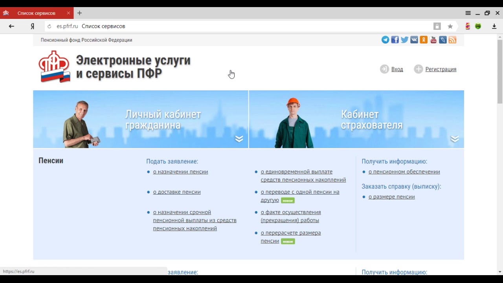Viewport: 503px width, 283px height.
Task: Open link о назначении пенсии
Action: point(180,172)
